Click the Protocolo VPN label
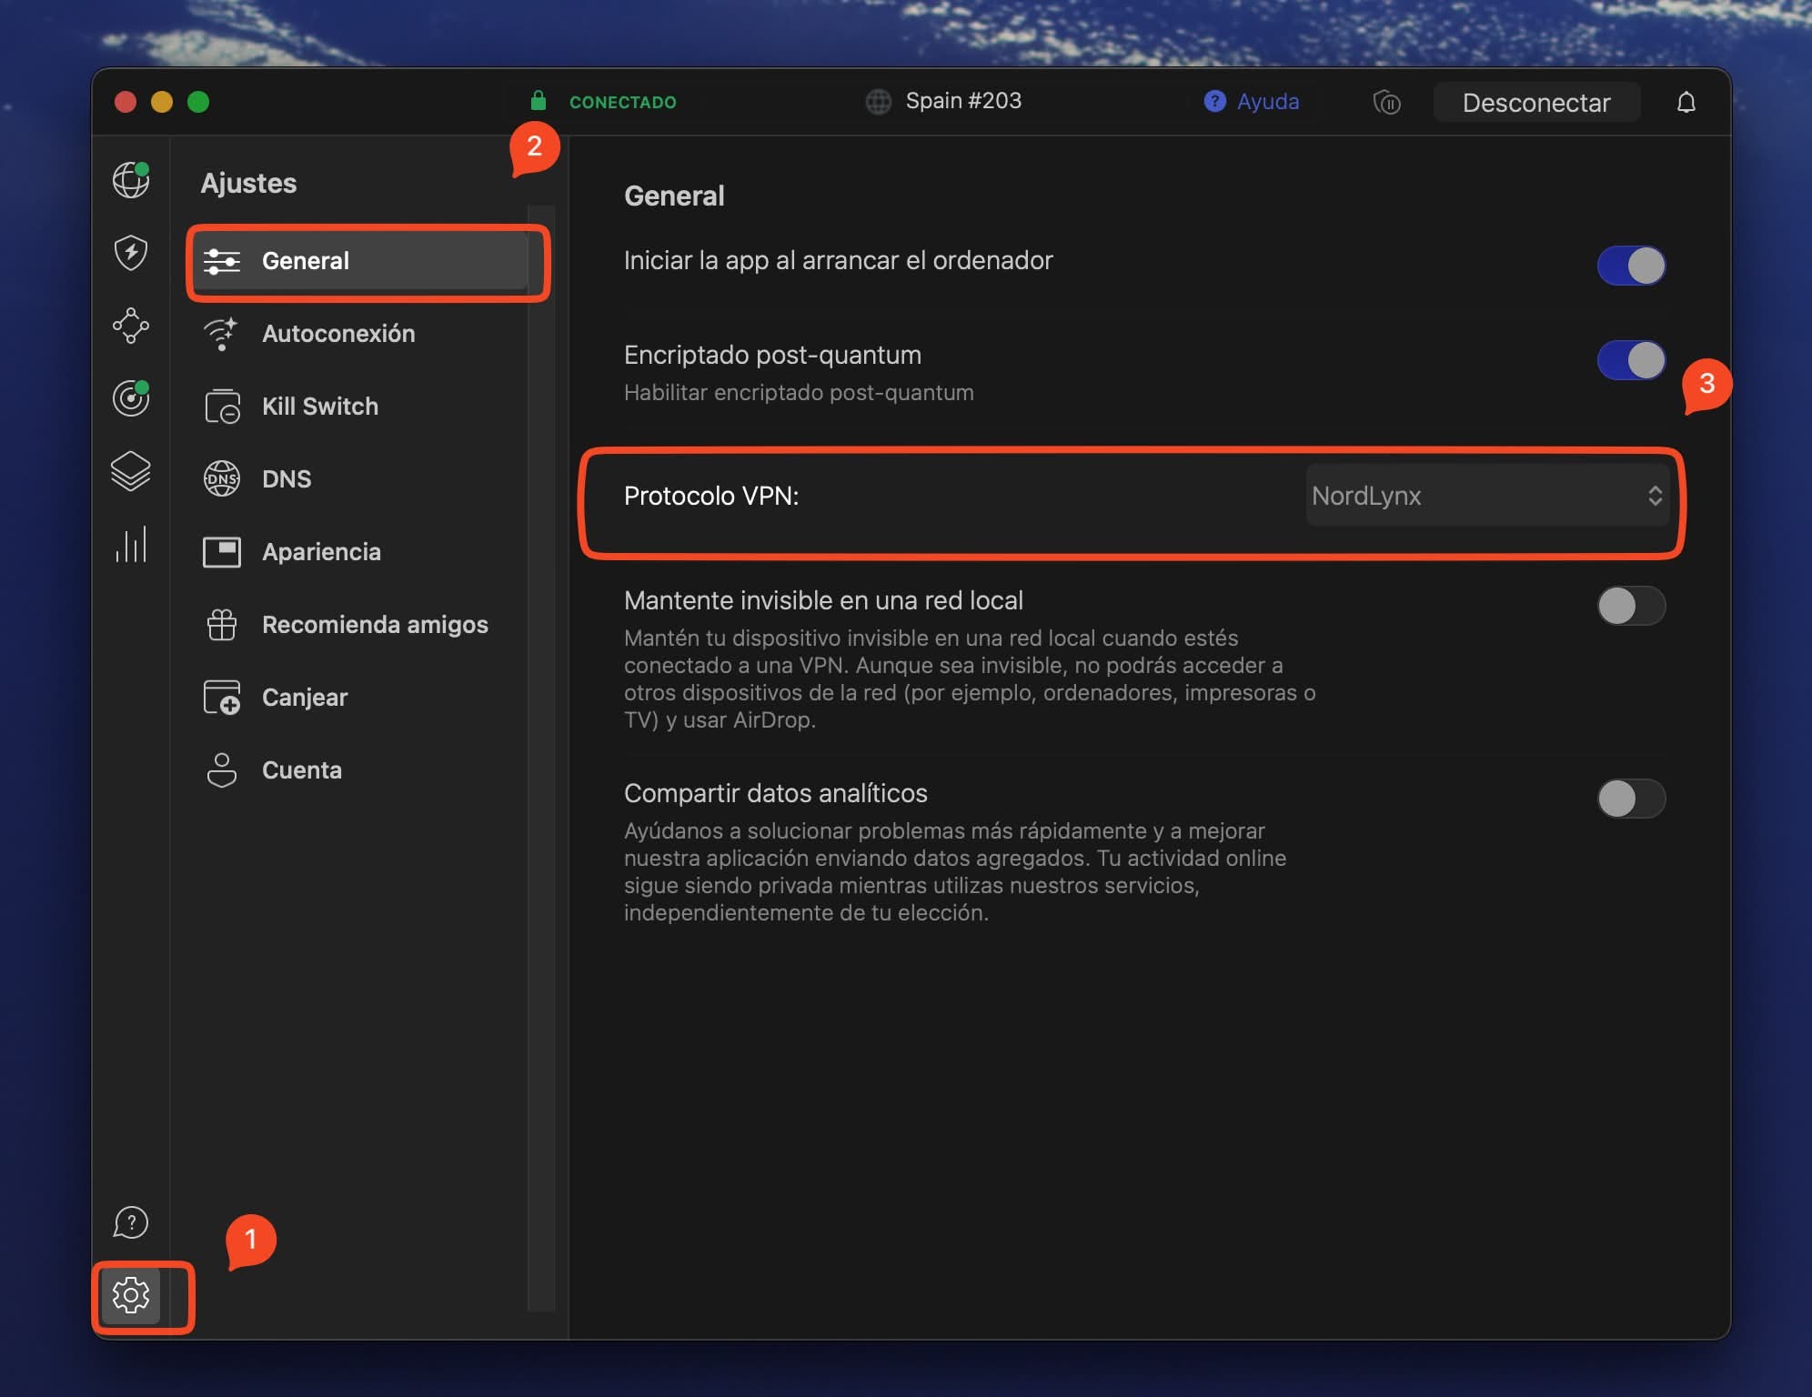The image size is (1812, 1397). [711, 496]
